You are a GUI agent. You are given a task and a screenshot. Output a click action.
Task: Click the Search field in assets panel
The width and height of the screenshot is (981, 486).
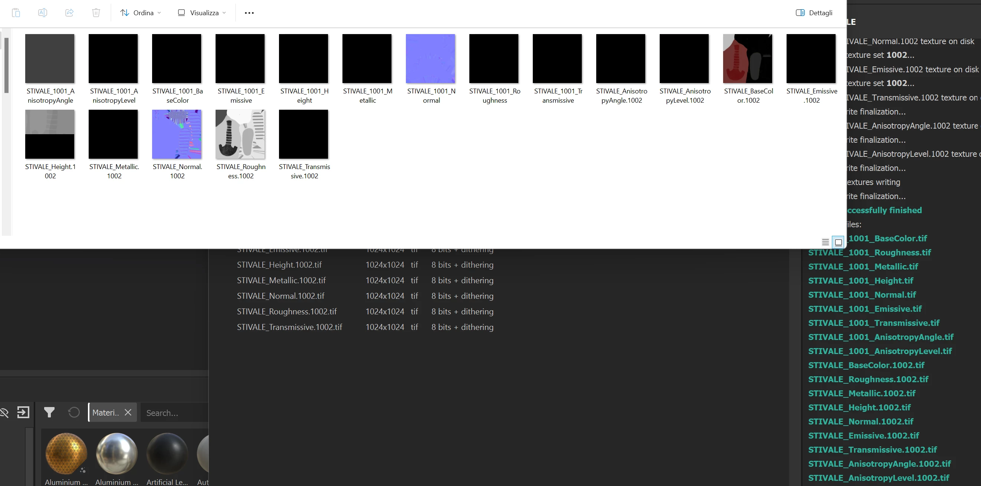pyautogui.click(x=174, y=413)
